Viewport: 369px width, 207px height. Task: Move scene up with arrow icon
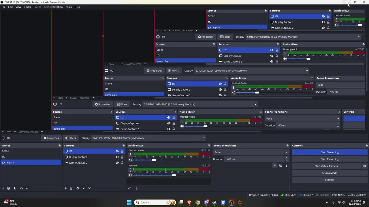[x=21, y=188]
